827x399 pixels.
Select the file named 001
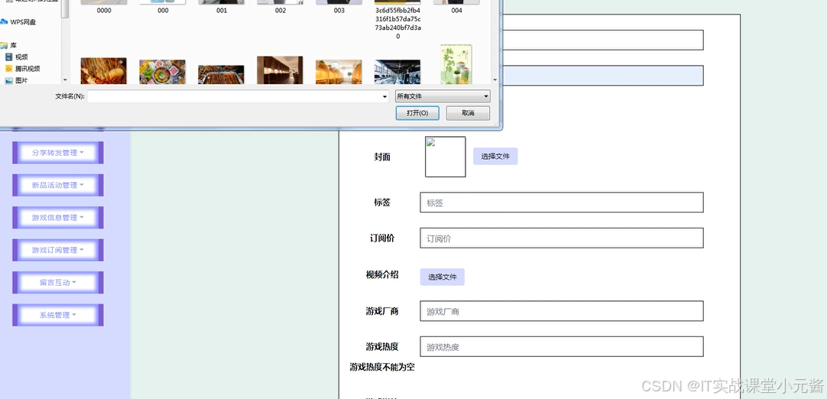point(222,7)
